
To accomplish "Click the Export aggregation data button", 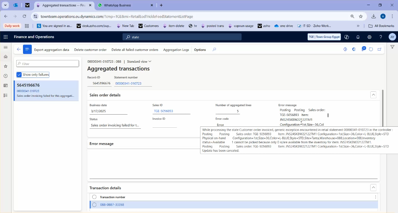I will (x=52, y=50).
